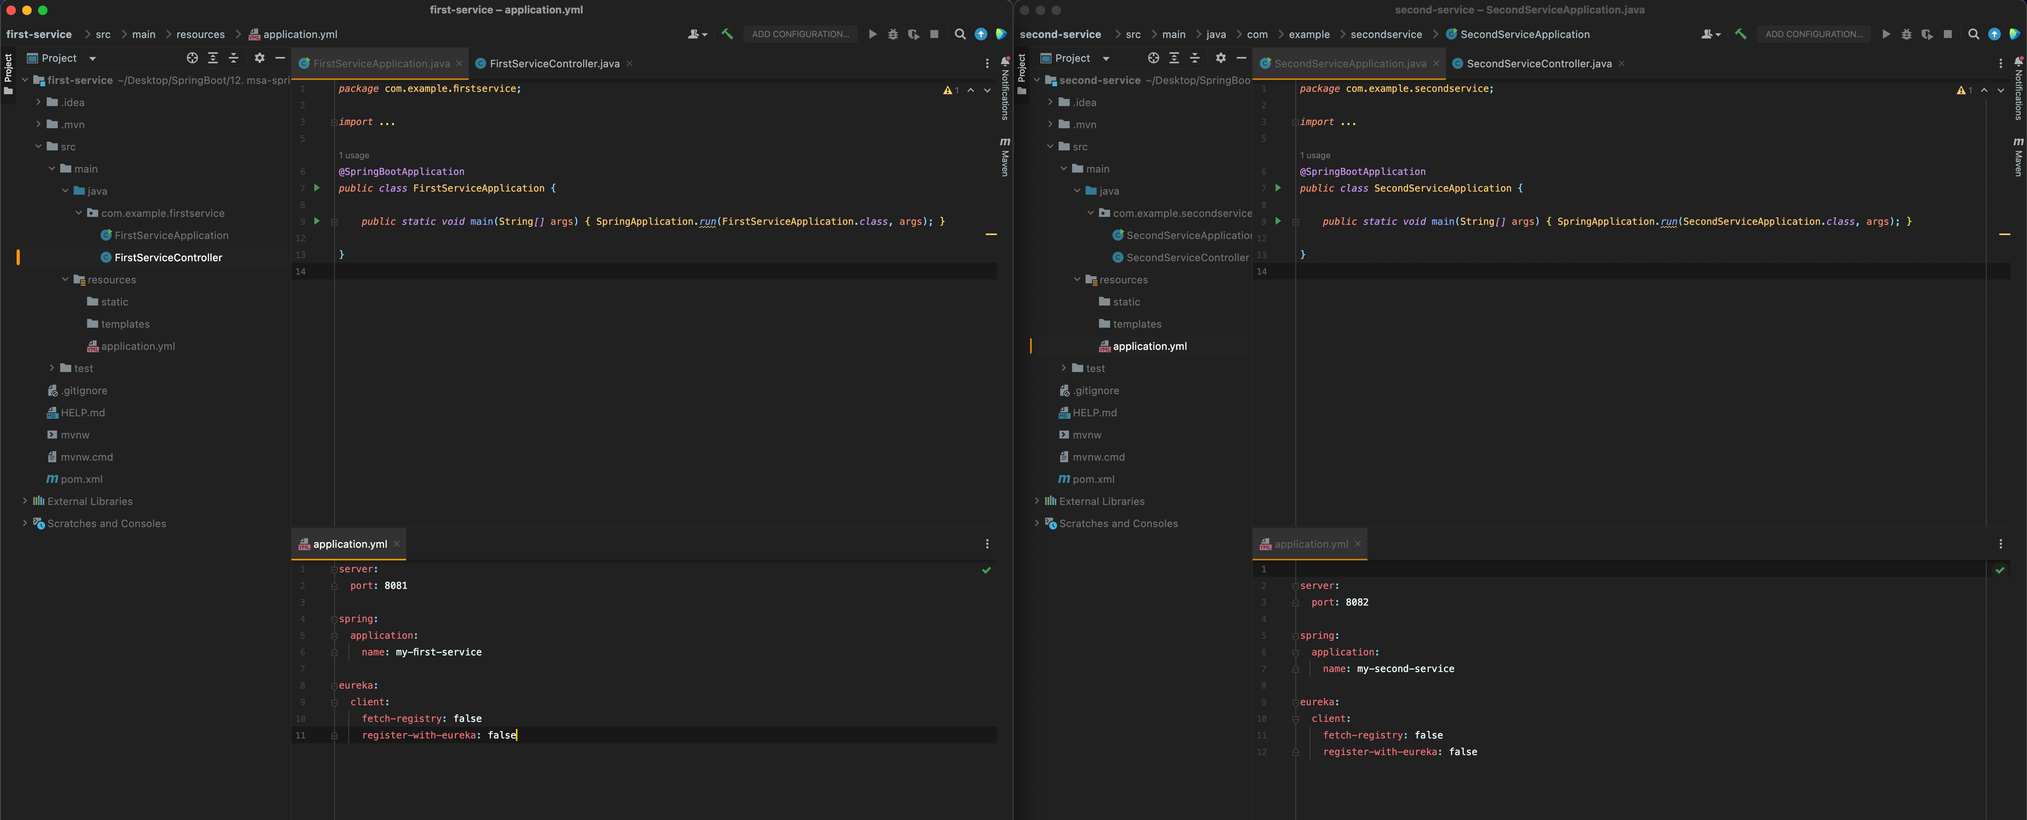This screenshot has width=2027, height=820.
Task: Run main method gutter icon on line 9 in first-service
Action: 317,220
